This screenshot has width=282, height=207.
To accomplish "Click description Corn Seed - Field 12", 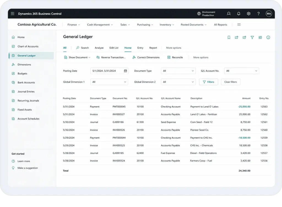I will click(x=201, y=122).
